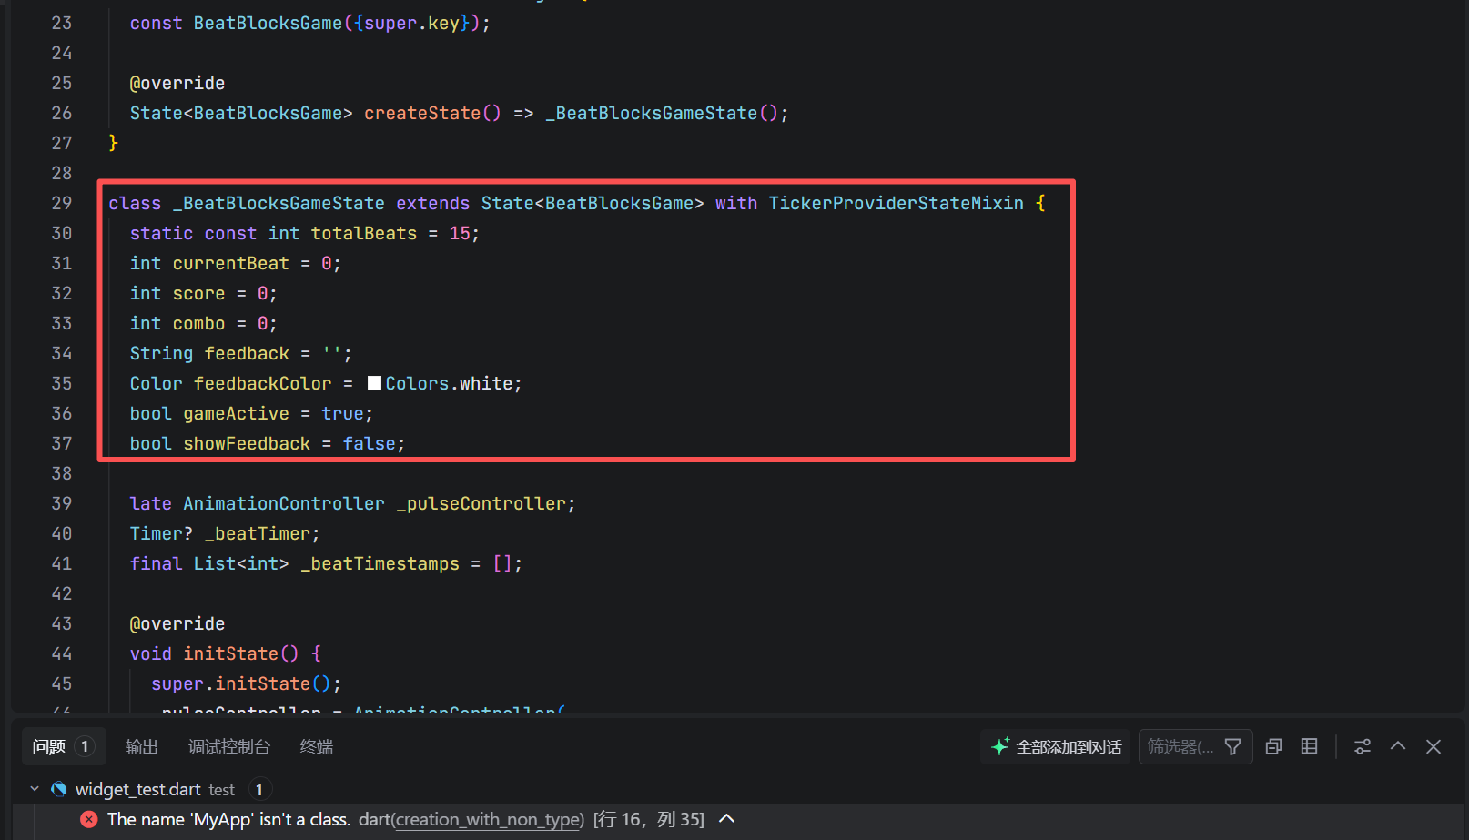Viewport: 1469px width, 840px height.
Task: Select the 'MyApp' isn't a class error
Action: coord(737,819)
